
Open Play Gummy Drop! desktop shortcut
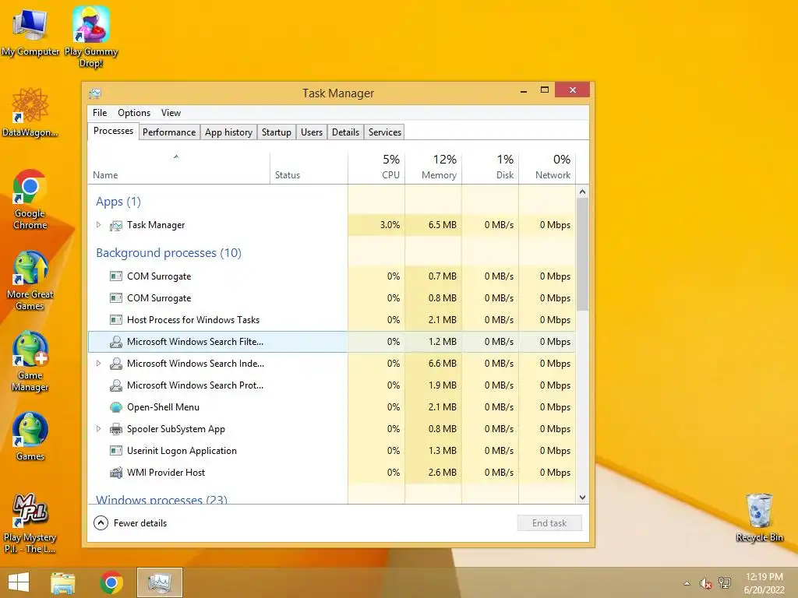90,37
